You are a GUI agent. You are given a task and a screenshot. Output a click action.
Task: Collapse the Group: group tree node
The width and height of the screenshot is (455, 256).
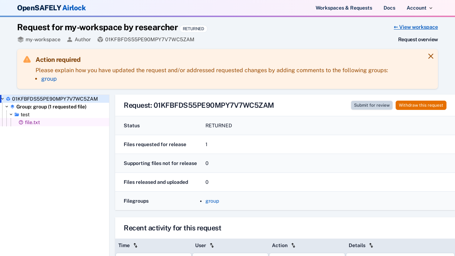tap(6, 107)
